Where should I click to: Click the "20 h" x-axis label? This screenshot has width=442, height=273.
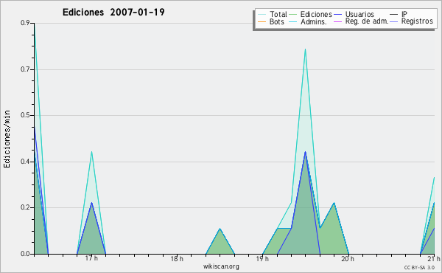[x=348, y=258]
